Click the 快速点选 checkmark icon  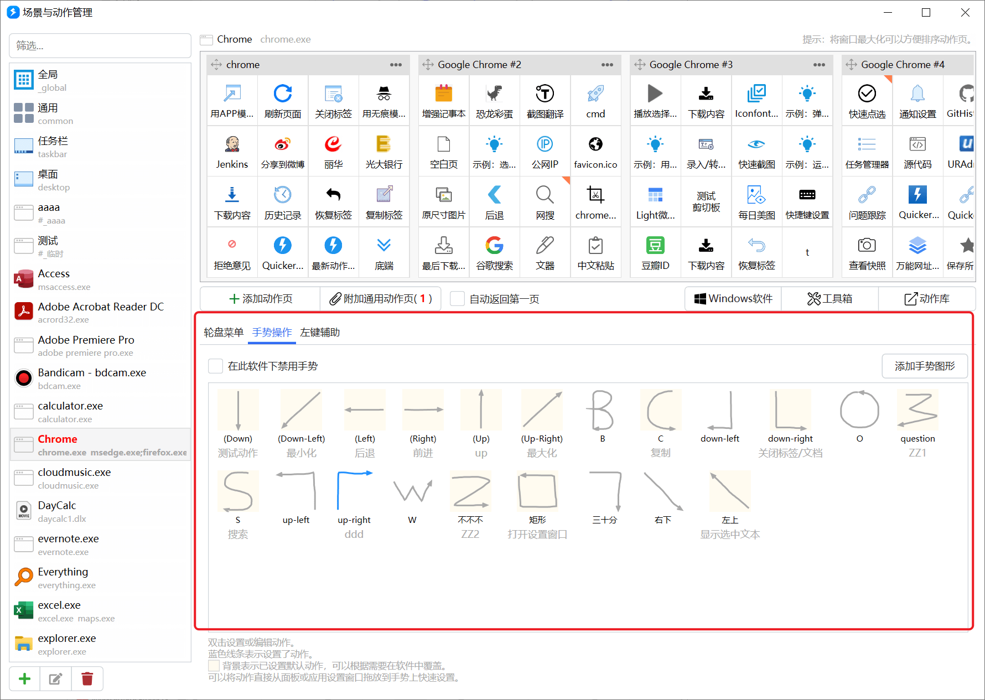coord(867,94)
